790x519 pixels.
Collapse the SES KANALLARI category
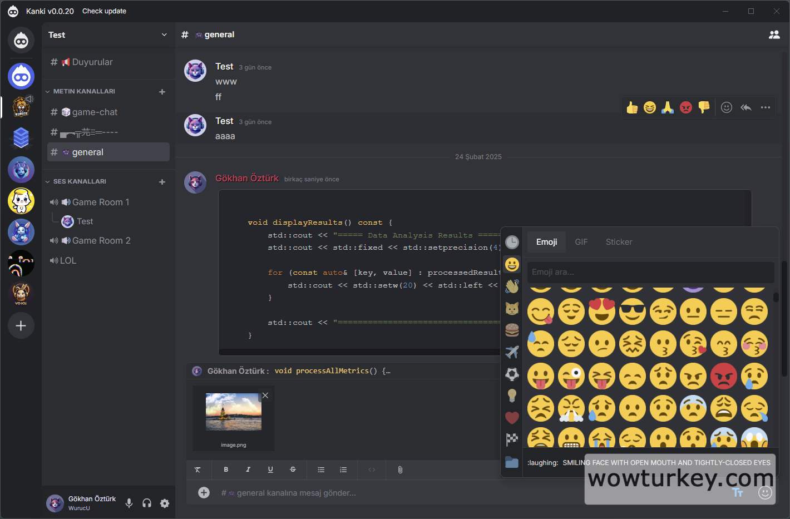[48, 181]
